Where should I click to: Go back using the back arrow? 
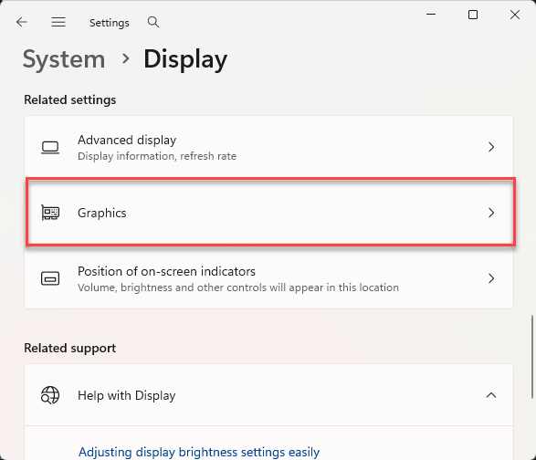(22, 22)
